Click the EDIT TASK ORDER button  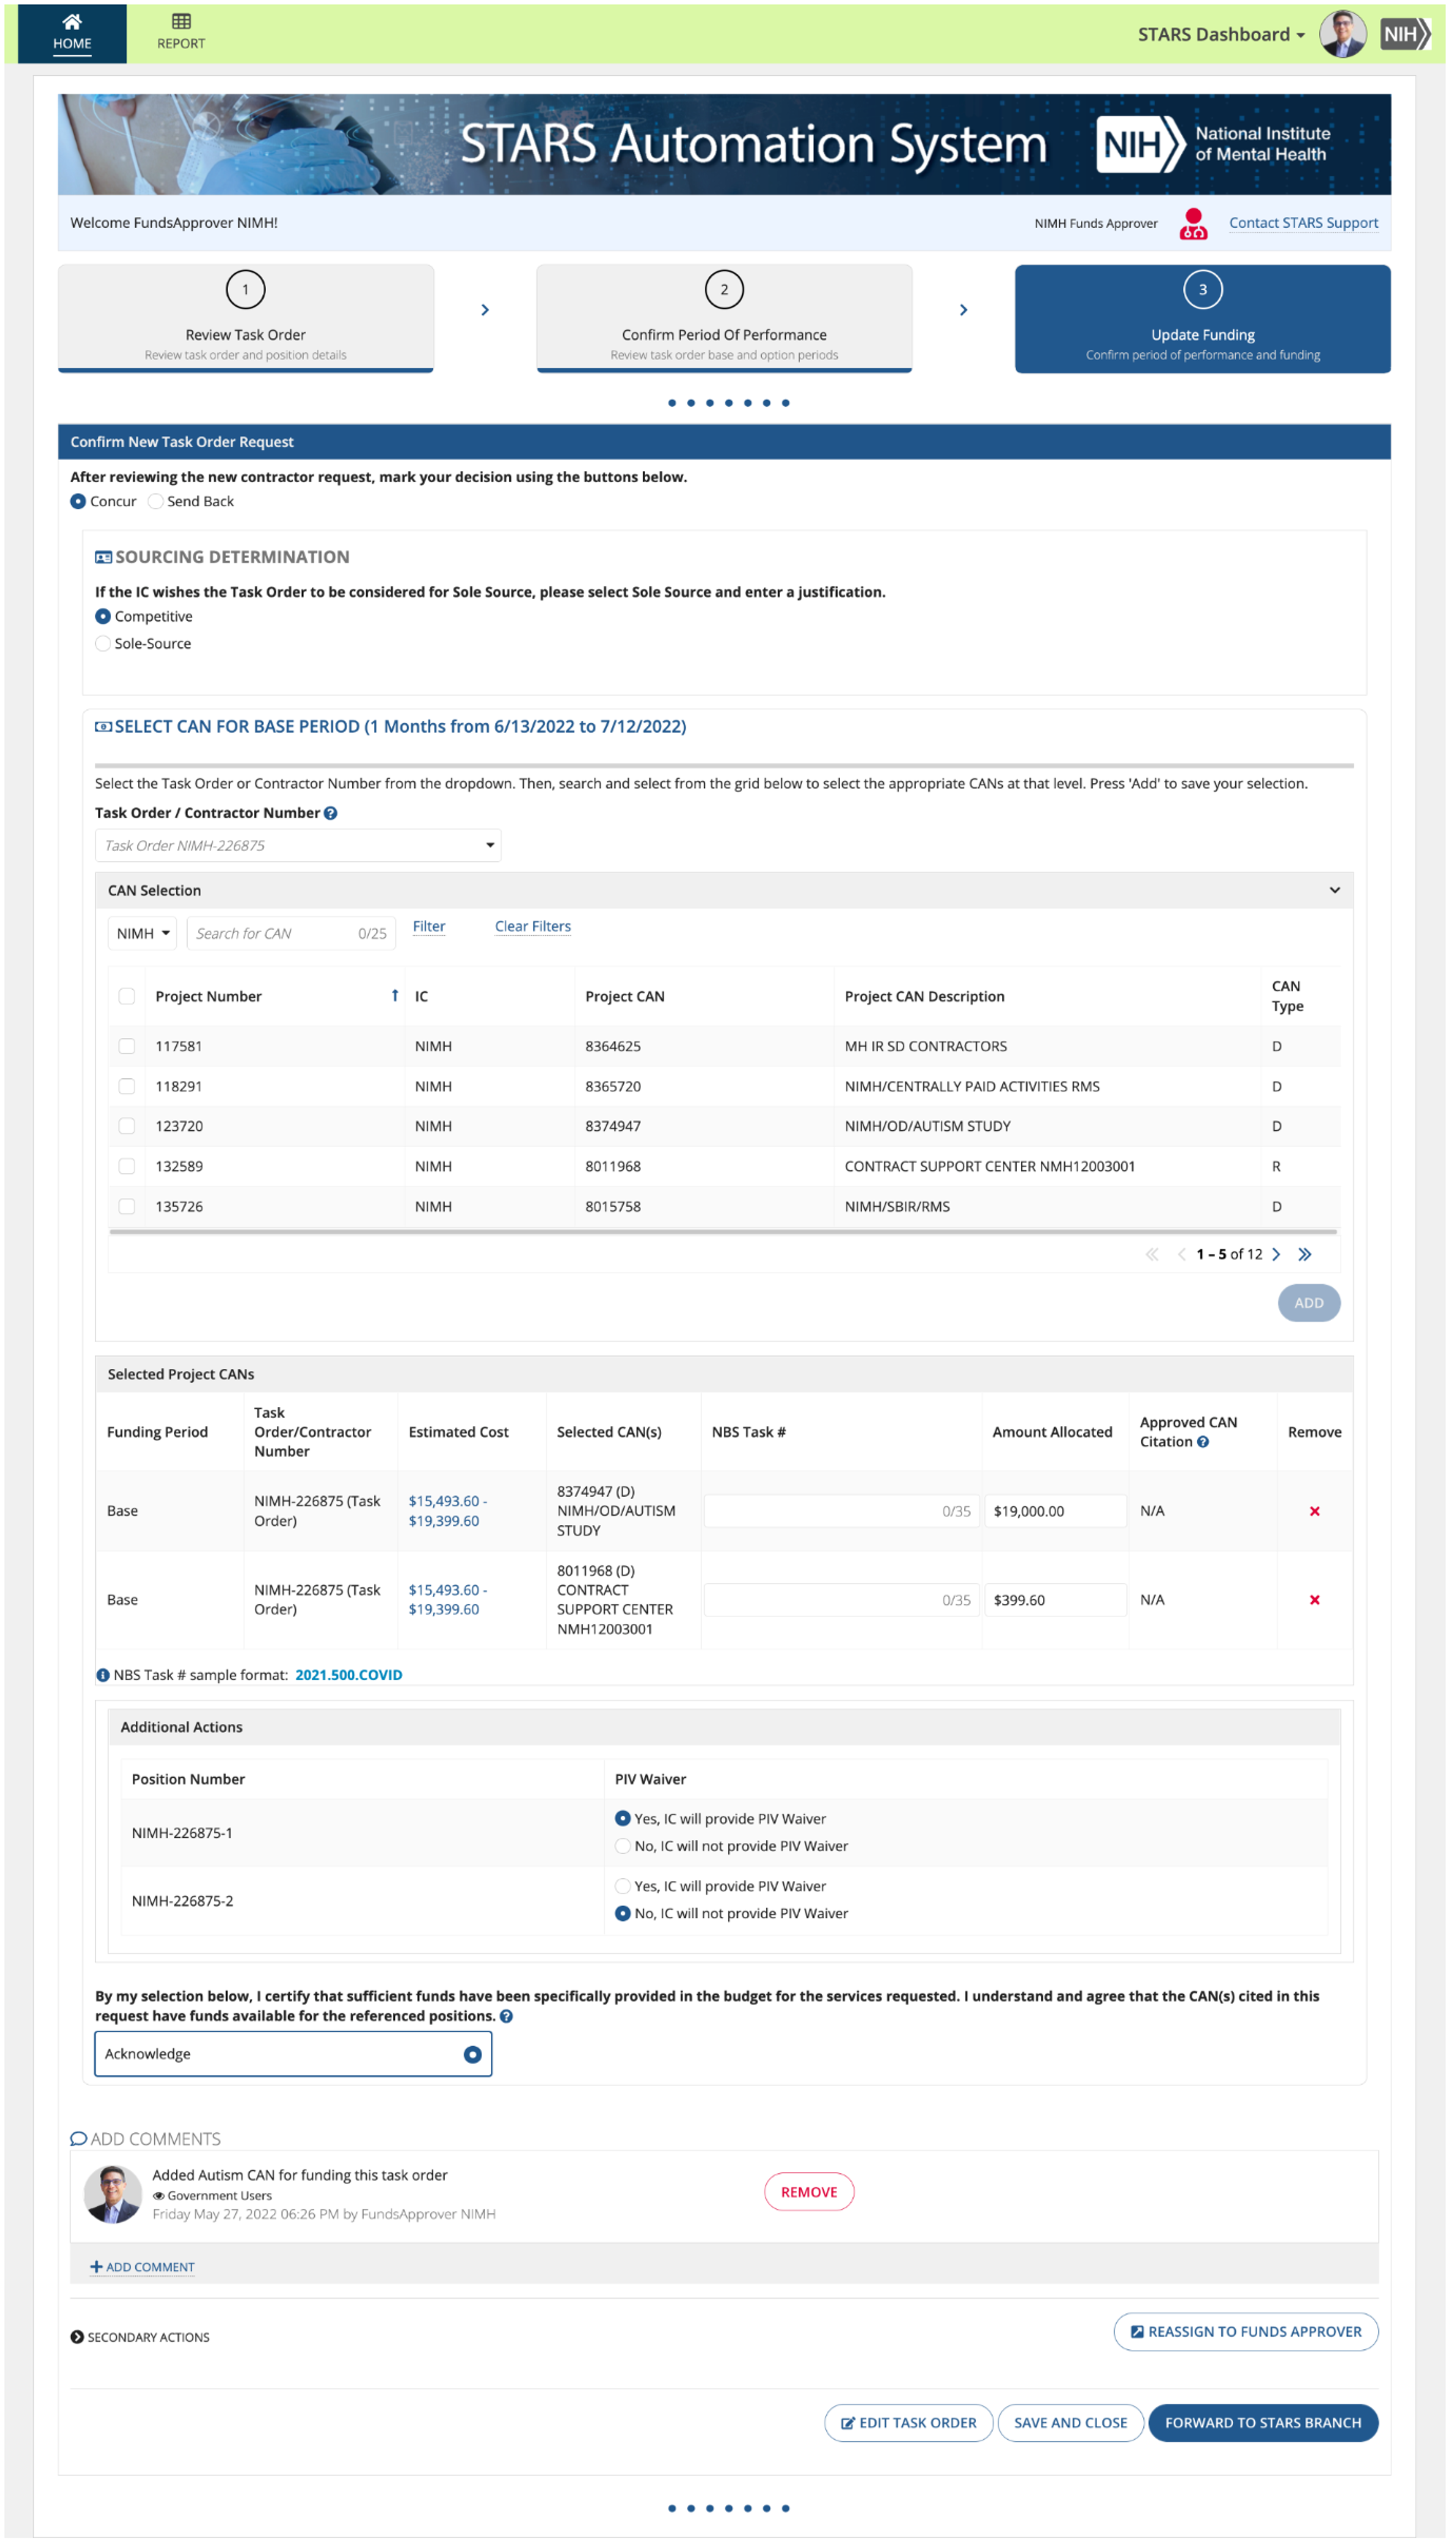click(x=909, y=2423)
